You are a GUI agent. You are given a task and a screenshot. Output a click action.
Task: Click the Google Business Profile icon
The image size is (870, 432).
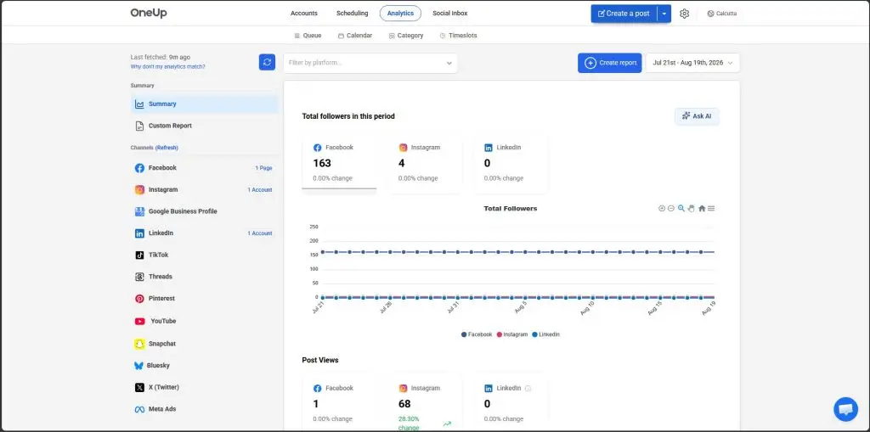click(x=140, y=211)
